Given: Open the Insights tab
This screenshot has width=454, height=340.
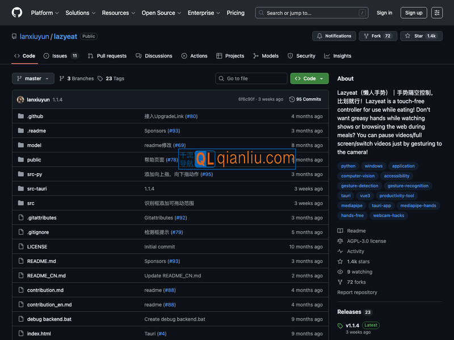Looking at the screenshot, I should click(x=338, y=56).
